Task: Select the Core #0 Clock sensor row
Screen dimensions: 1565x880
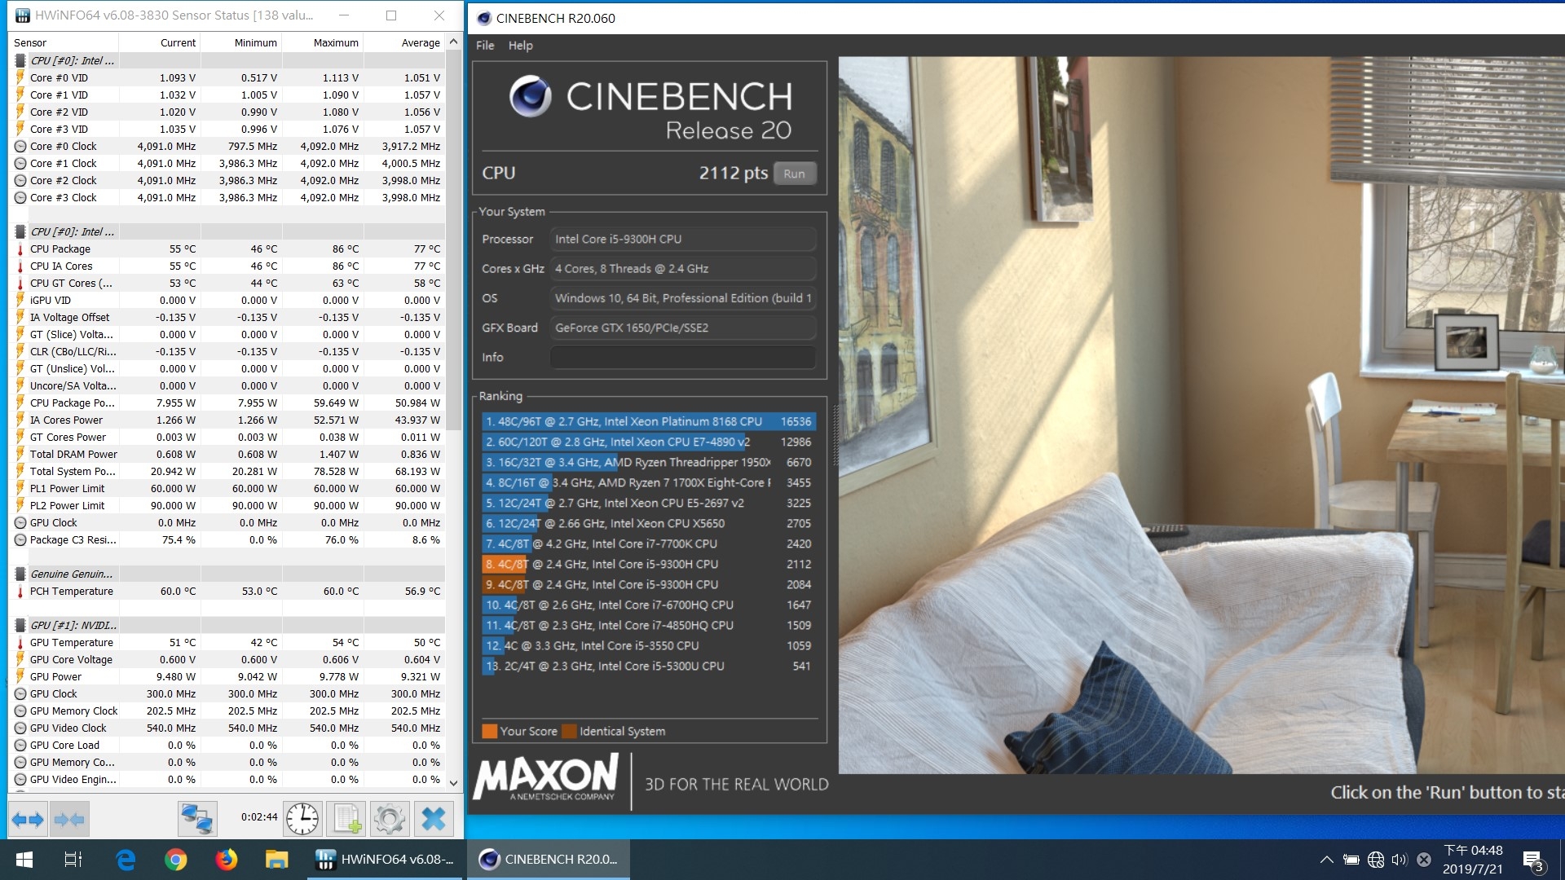Action: coord(227,146)
